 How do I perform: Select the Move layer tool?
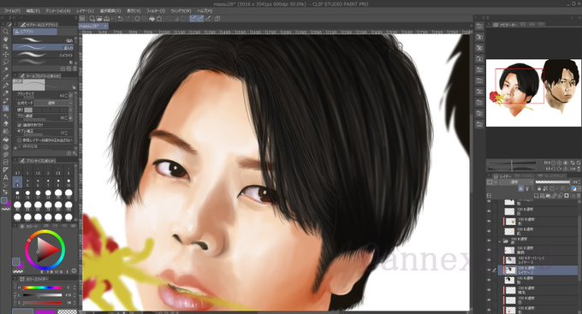(6, 55)
